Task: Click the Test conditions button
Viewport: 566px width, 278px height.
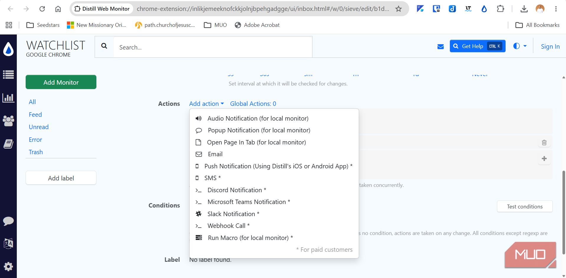Action: 525,206
